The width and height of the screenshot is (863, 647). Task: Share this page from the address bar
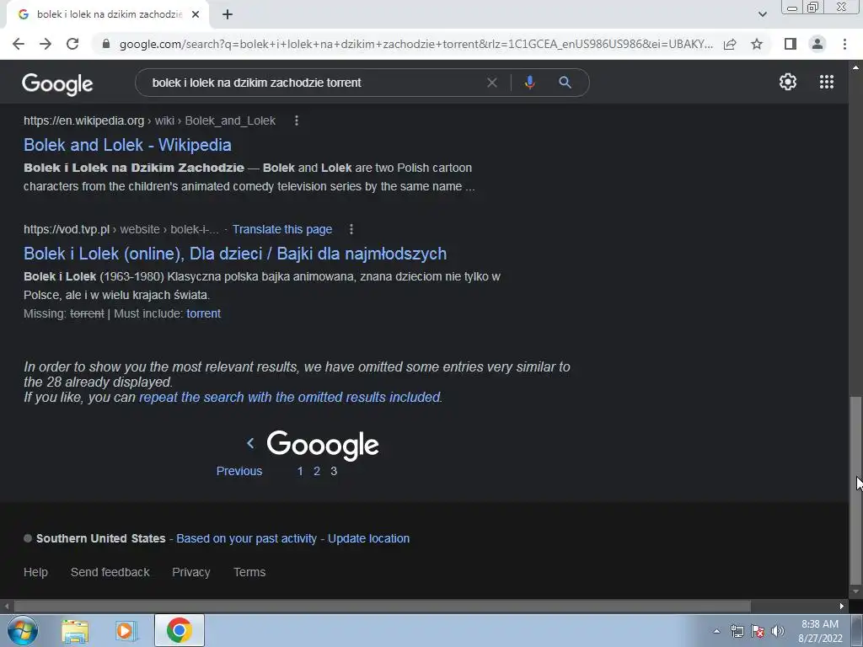pos(730,44)
